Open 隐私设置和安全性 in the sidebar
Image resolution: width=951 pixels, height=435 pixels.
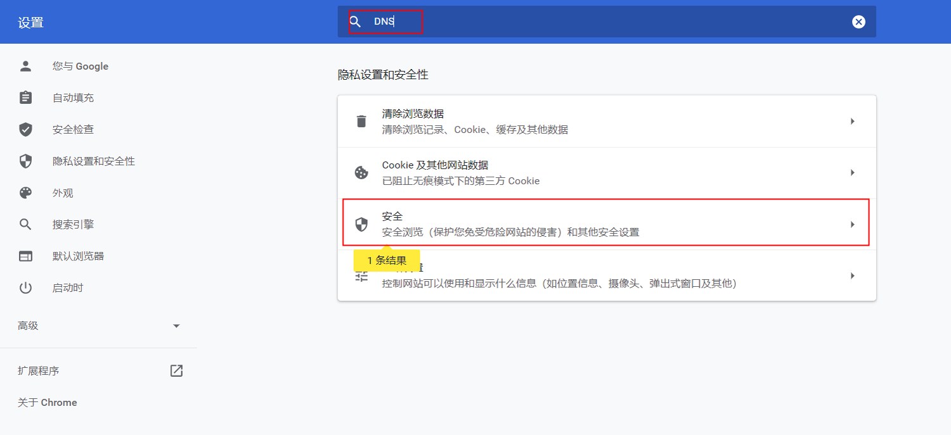(93, 161)
